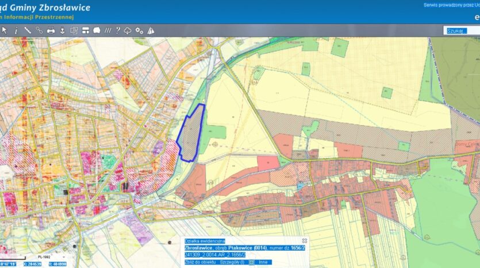
Task: Select the arrow pointer tool
Action: 5,30
